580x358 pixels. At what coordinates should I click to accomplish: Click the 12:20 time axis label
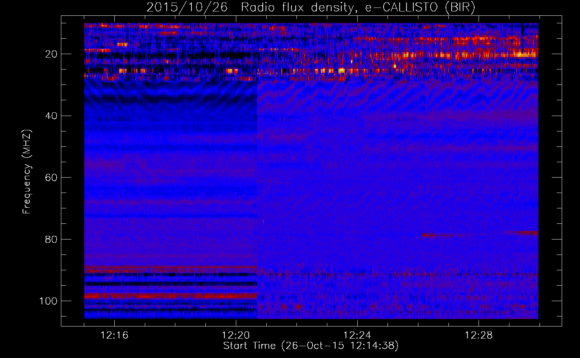coord(236,335)
